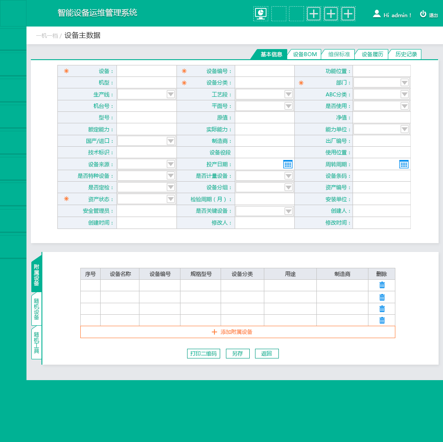Click the 智能设备运维管理系统 title
This screenshot has width=443, height=442.
tap(97, 13)
